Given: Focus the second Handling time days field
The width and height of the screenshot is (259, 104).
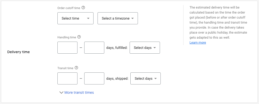Looking at the screenshot, I should pos(94,48).
